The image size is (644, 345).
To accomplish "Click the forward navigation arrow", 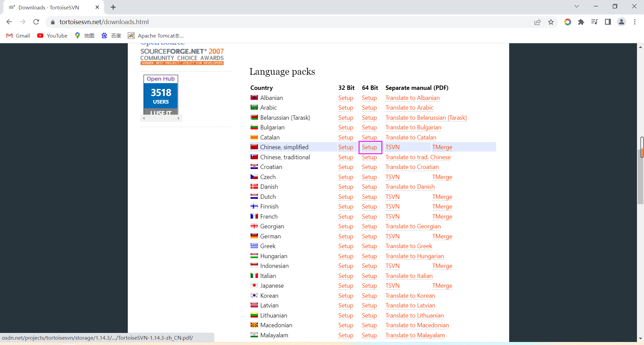I will [22, 22].
